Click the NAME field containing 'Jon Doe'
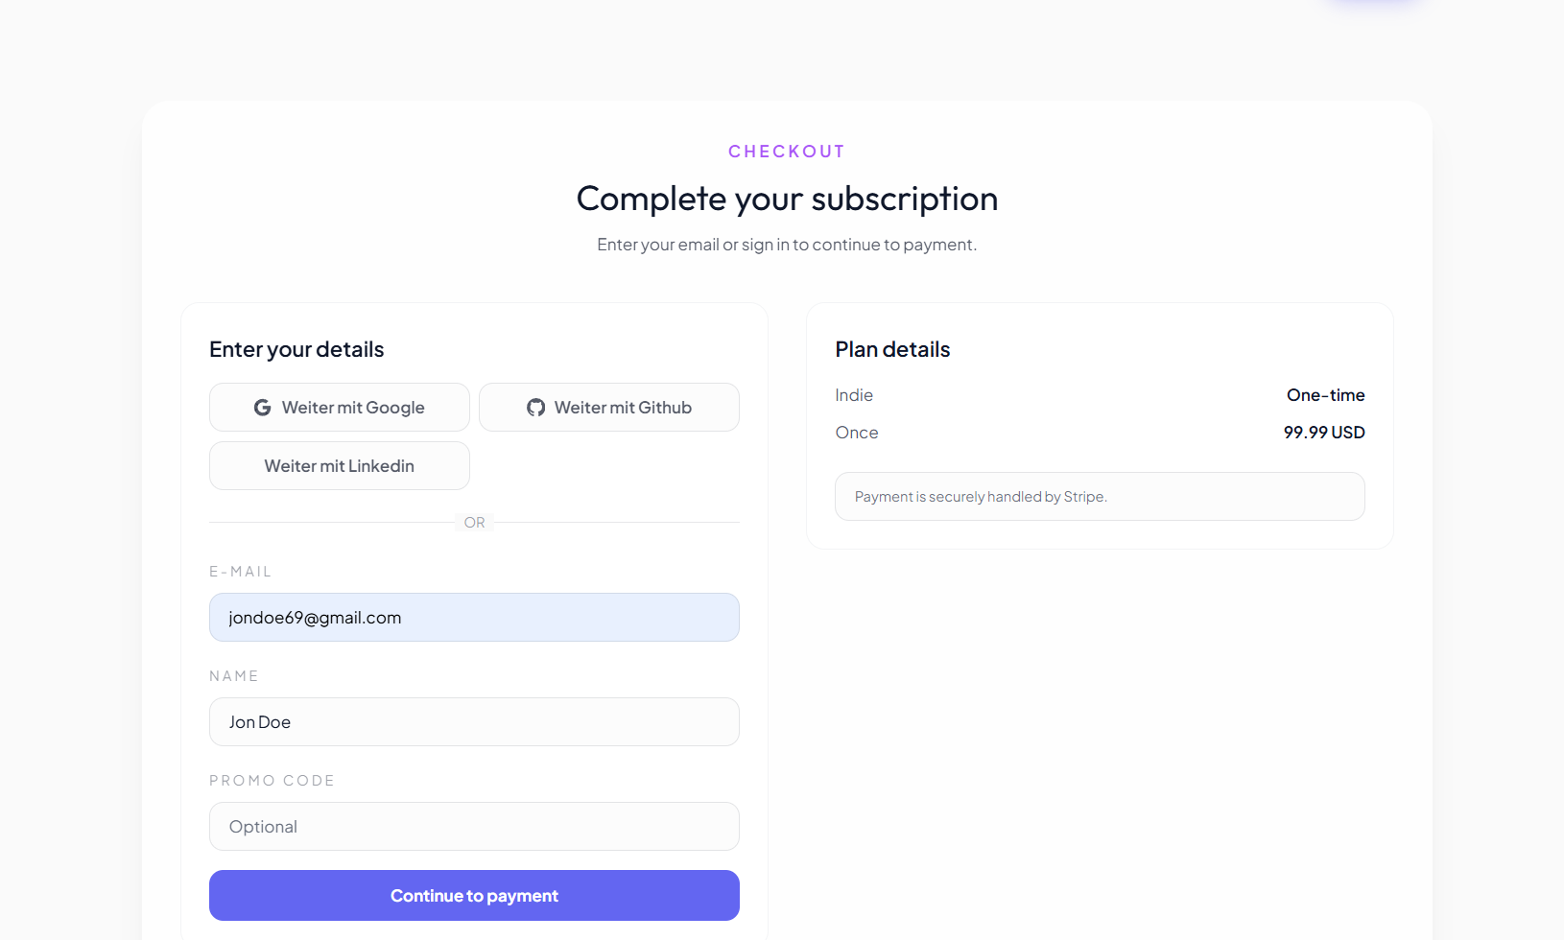Screen dimensions: 1564x940 [474, 721]
